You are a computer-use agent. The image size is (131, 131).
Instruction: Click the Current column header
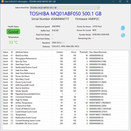(58, 52)
